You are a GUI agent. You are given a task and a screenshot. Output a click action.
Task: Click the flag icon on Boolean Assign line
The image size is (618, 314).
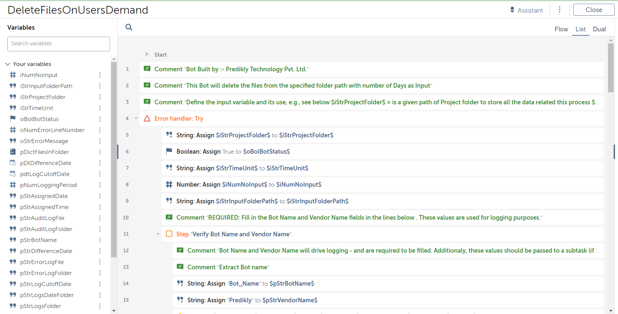click(x=169, y=151)
